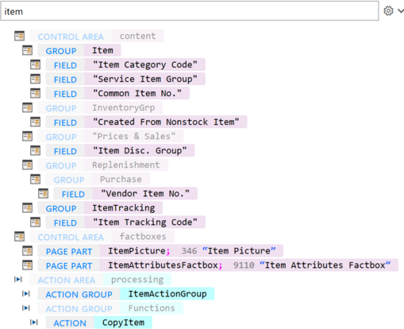Select the Replenishment group node
Viewport: 404px width, 329px height.
102,165
